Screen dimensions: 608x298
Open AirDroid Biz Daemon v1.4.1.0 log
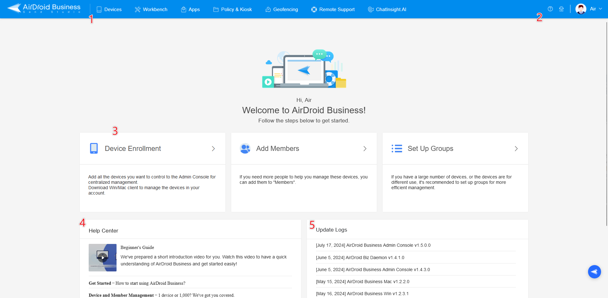click(360, 258)
